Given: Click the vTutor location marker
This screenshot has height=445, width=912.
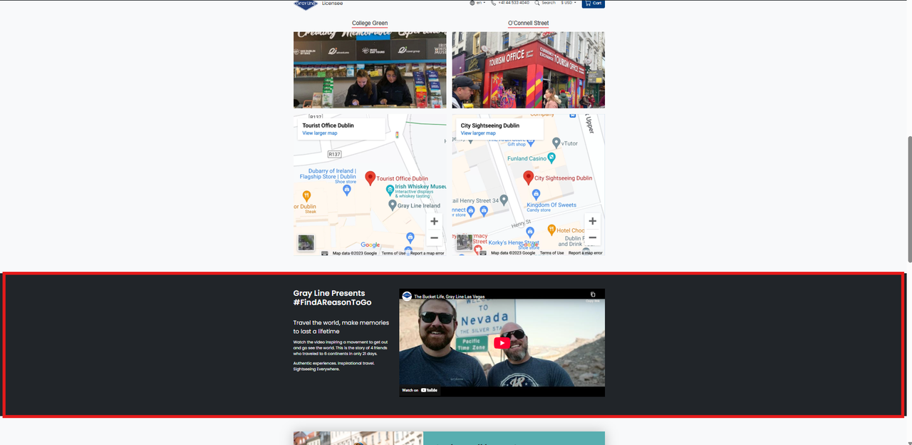Looking at the screenshot, I should (x=556, y=143).
